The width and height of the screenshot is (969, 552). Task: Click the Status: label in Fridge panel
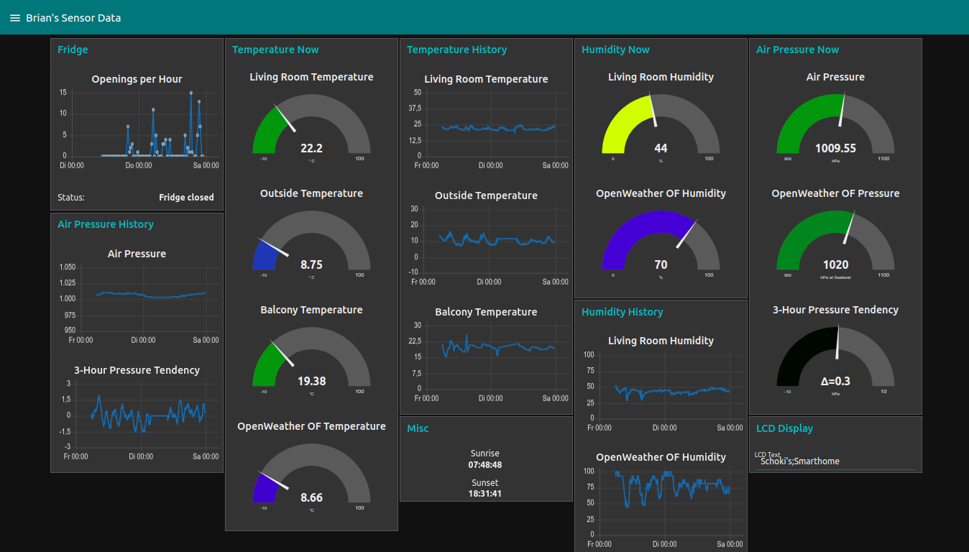click(x=71, y=197)
